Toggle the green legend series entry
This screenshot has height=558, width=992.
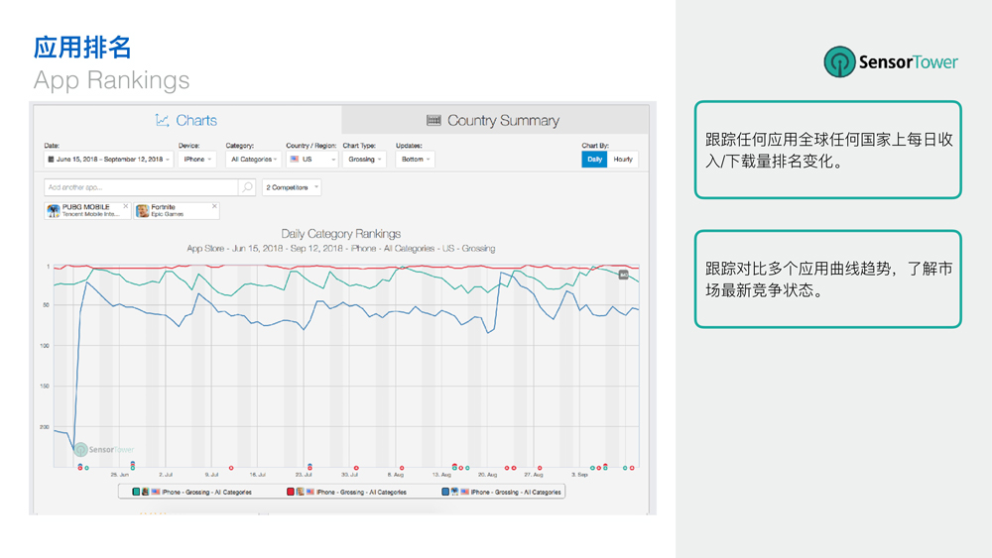(192, 492)
